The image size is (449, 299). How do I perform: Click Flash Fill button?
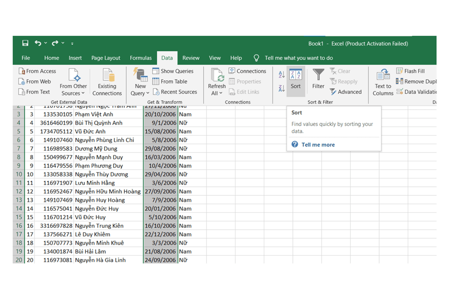411,71
